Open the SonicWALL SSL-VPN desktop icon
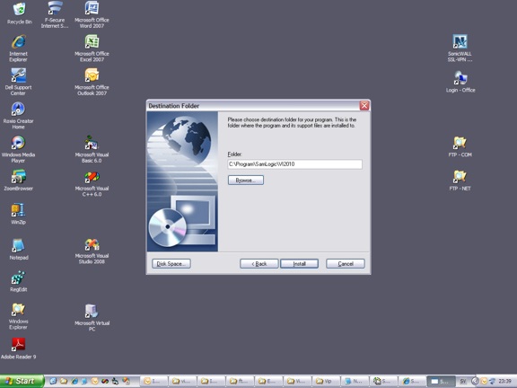 click(x=460, y=48)
